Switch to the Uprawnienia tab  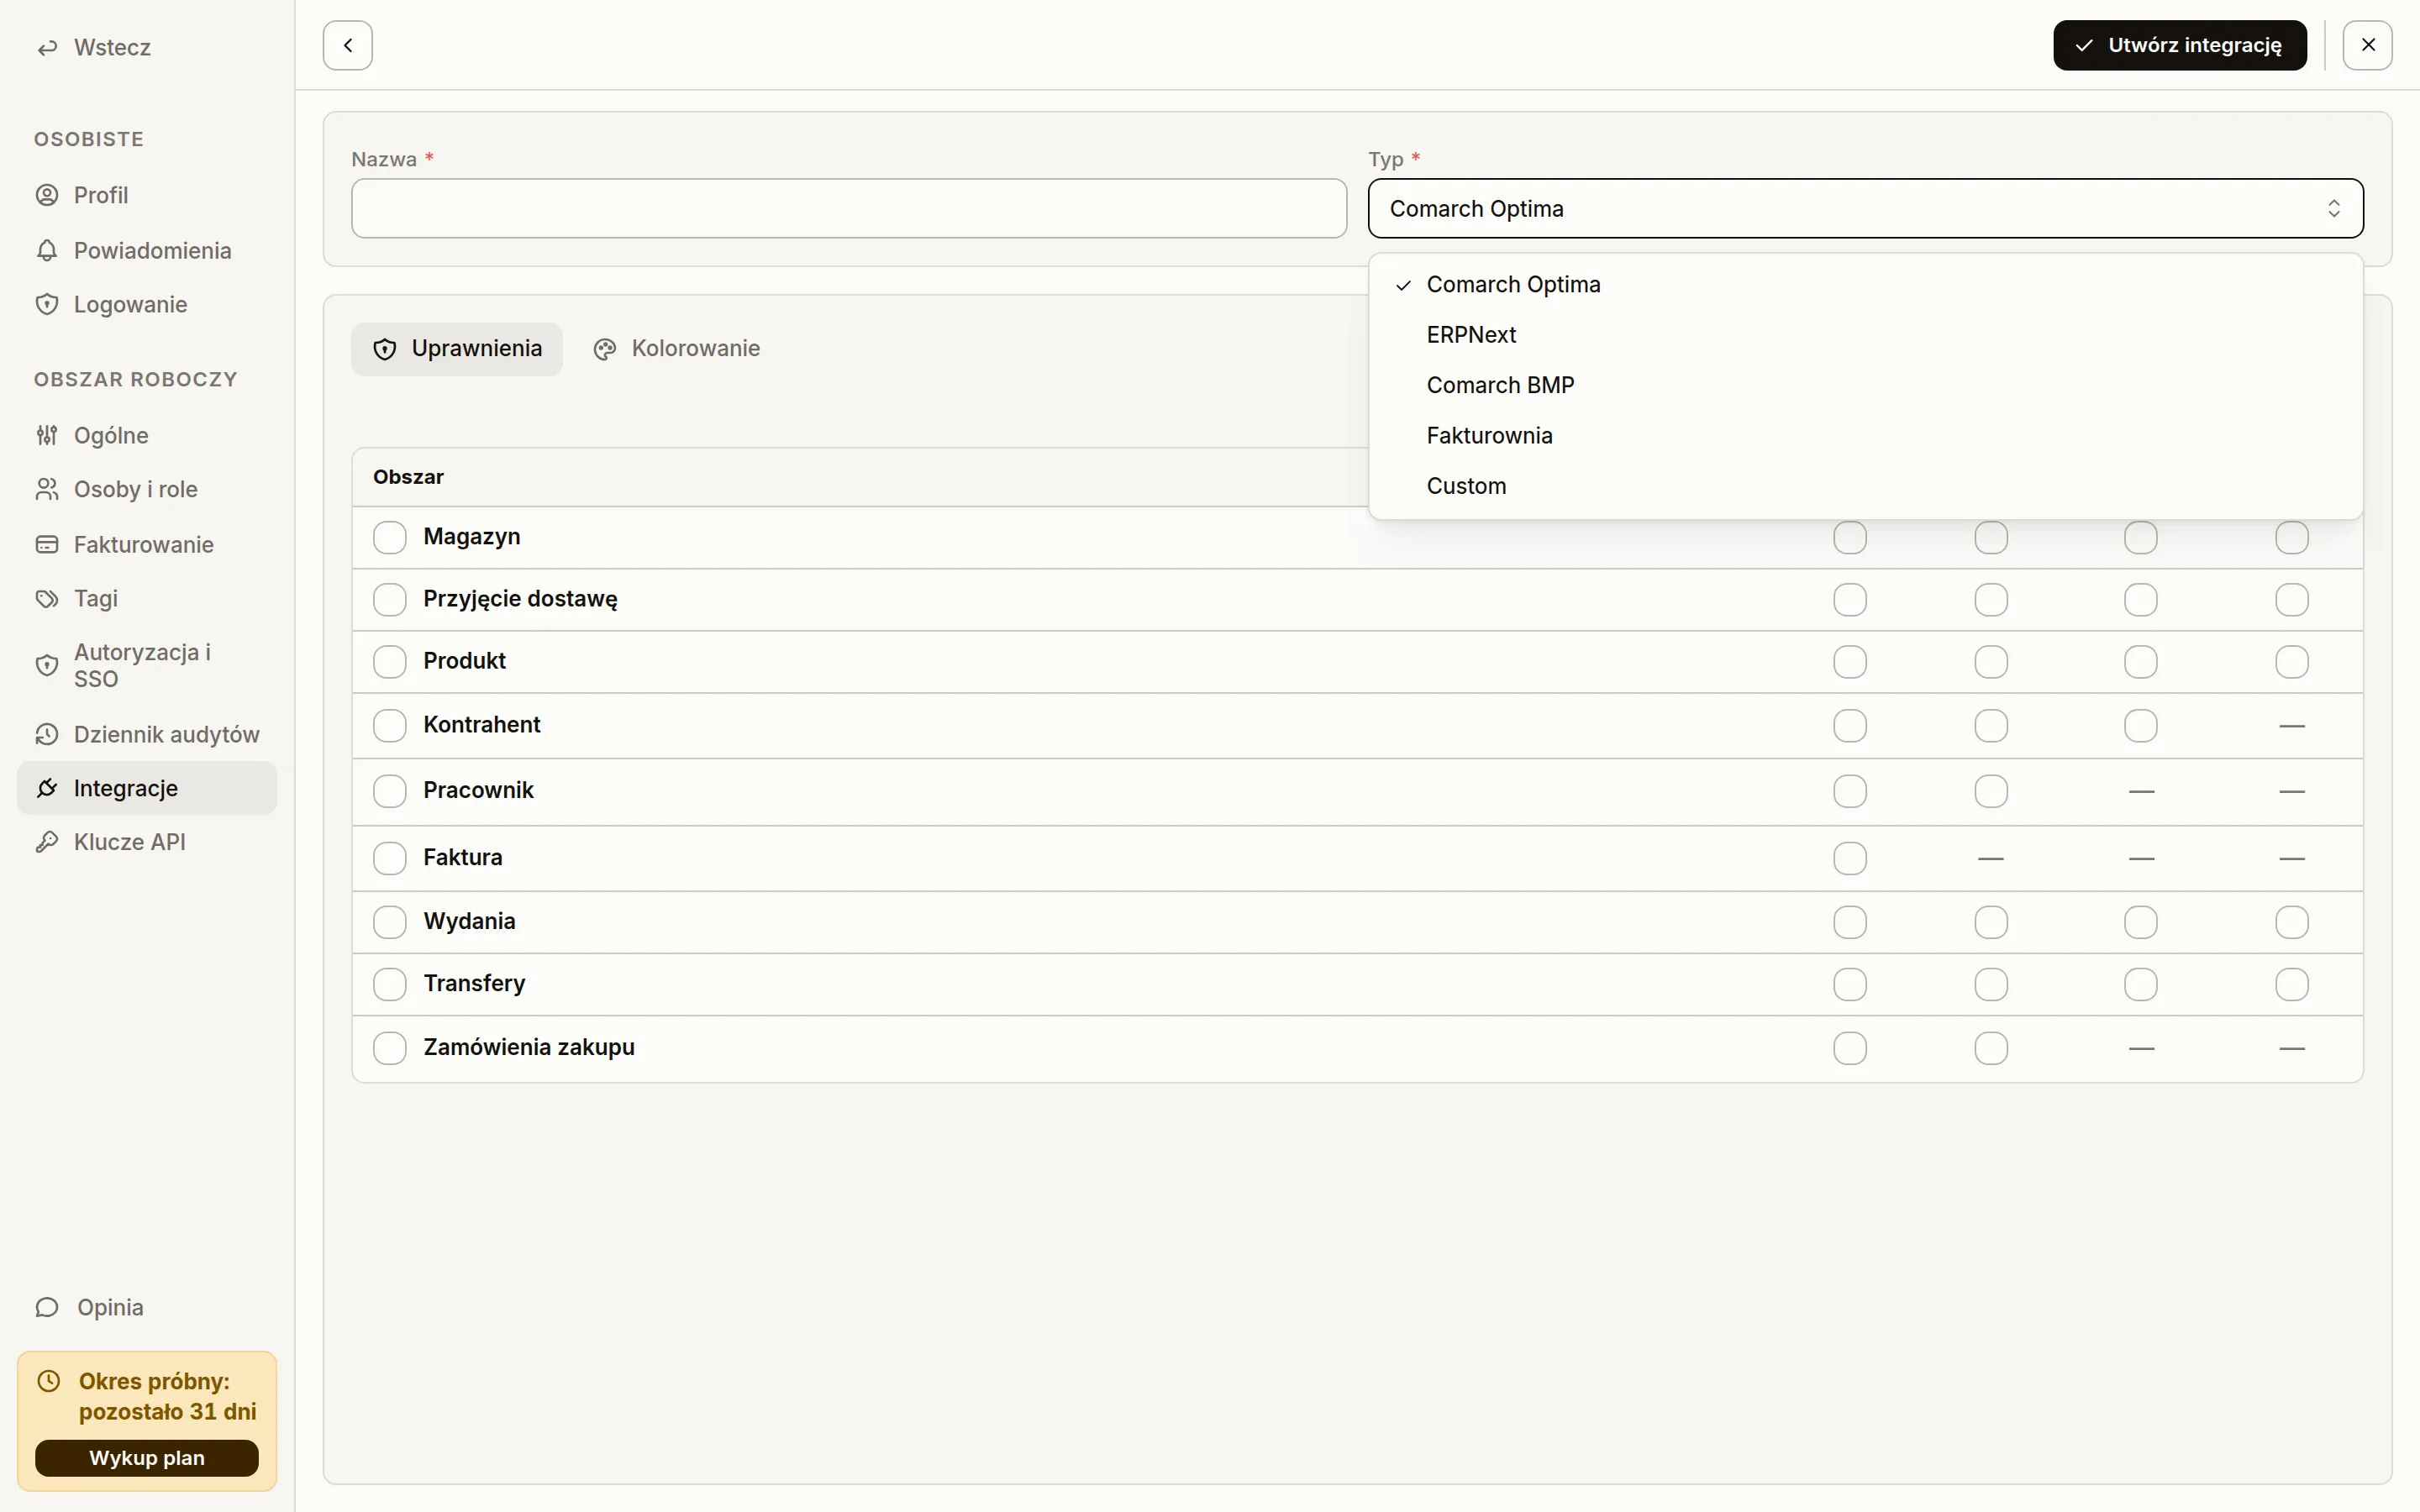(457, 349)
